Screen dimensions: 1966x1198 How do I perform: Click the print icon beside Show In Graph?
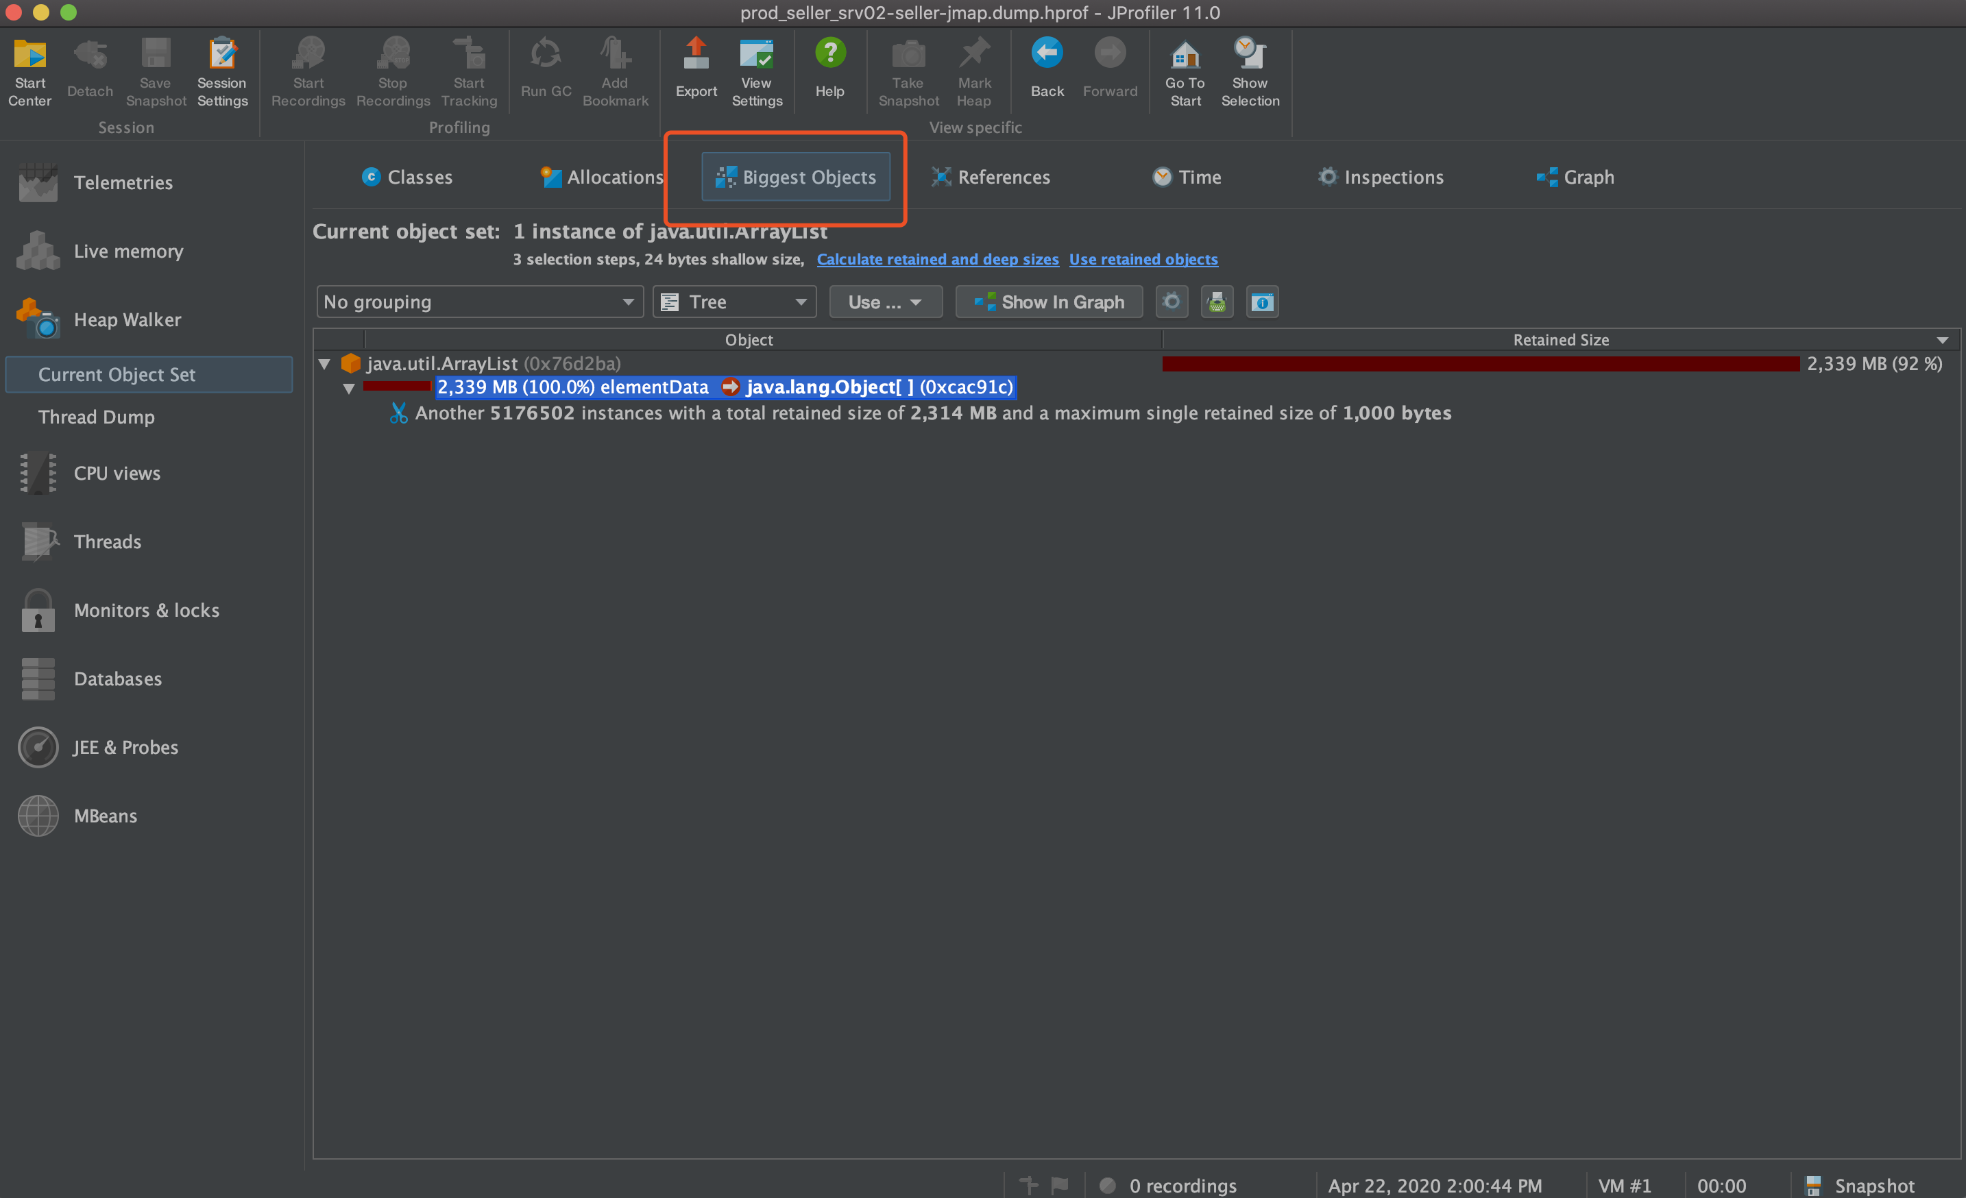pyautogui.click(x=1216, y=302)
